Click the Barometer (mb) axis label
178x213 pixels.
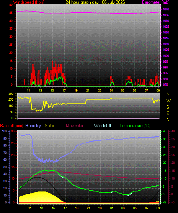(156, 2)
